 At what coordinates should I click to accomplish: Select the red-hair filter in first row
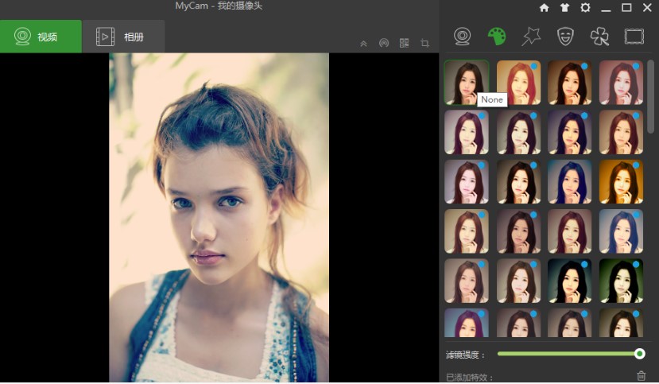[518, 83]
